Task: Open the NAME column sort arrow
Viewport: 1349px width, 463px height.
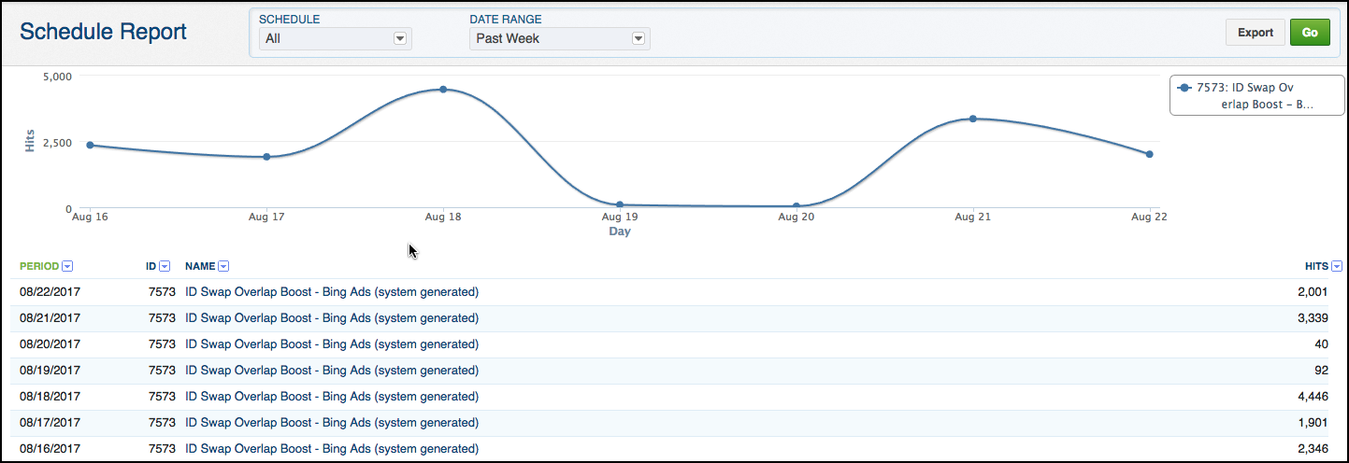Action: click(x=223, y=266)
